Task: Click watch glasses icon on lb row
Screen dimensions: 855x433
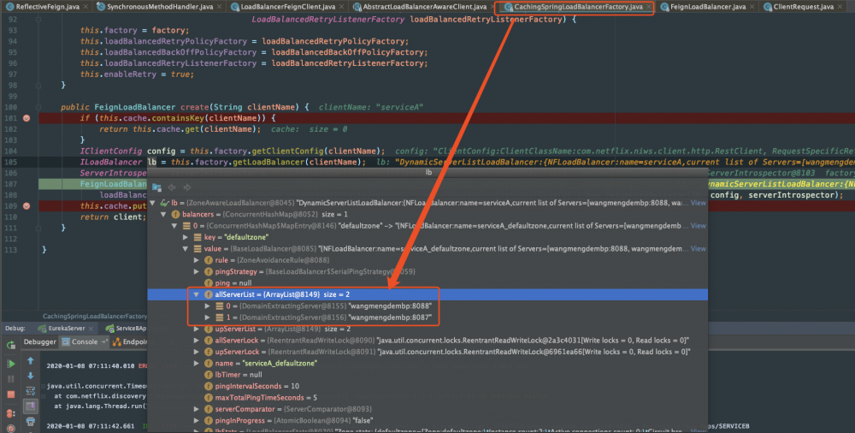Action: click(164, 203)
